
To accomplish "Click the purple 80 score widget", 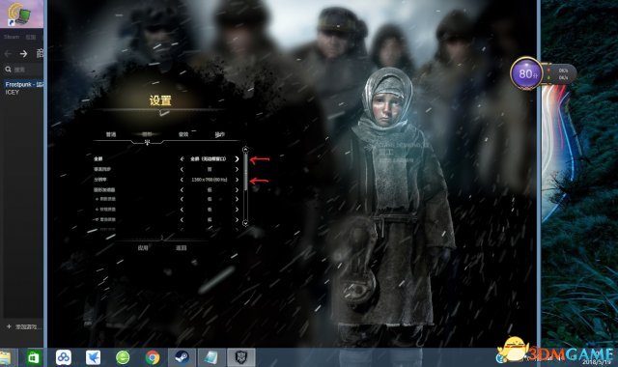I will (525, 73).
